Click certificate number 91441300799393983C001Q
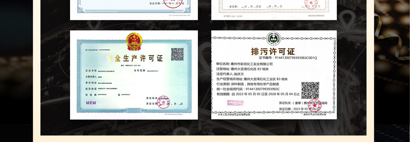Screen dimensions: 410x142 tap(288, 58)
